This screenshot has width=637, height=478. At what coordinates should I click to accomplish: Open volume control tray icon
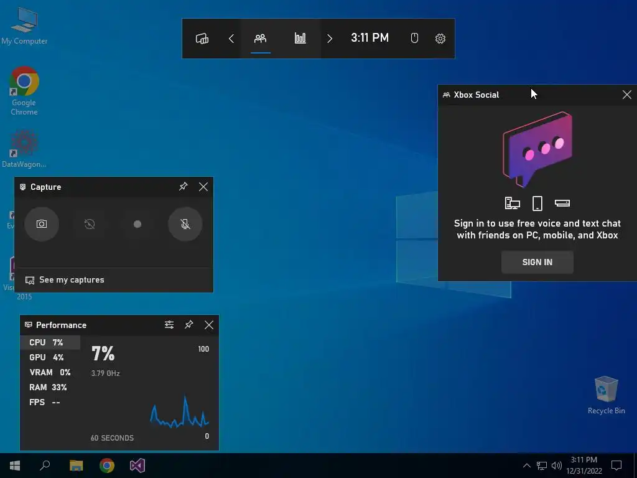(x=556, y=466)
